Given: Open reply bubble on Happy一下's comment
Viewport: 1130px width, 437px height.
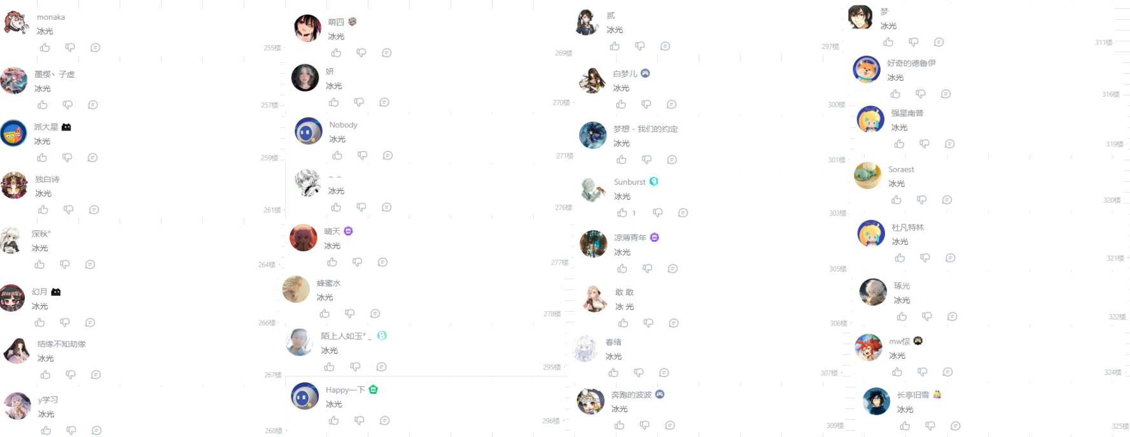Looking at the screenshot, I should 385,420.
